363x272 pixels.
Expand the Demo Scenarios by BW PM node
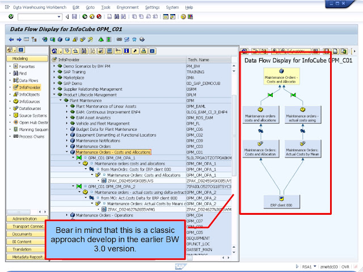(x=54, y=66)
